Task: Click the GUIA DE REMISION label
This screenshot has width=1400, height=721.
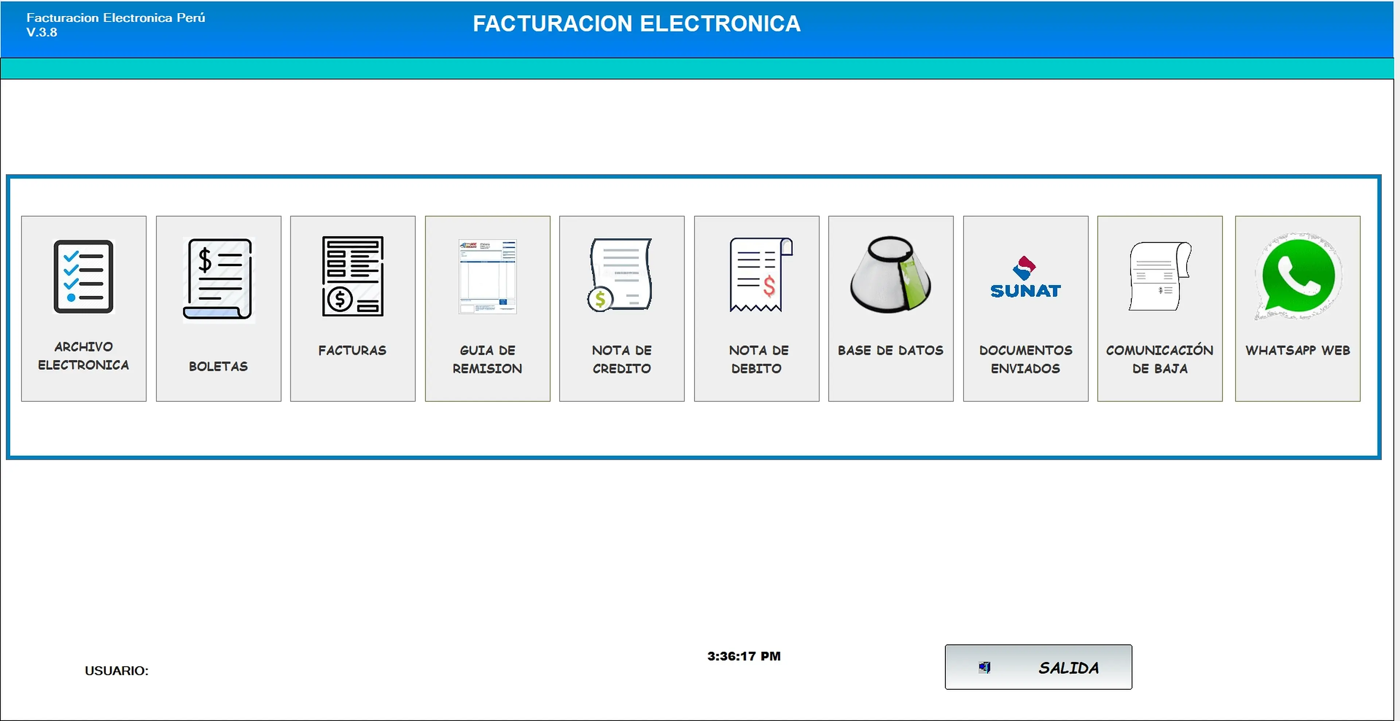Action: pos(487,359)
